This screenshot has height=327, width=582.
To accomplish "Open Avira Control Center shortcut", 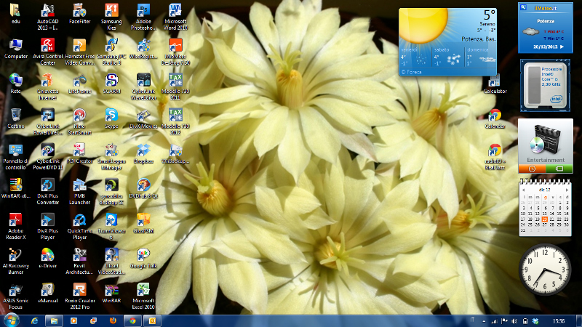I will 47,52.
